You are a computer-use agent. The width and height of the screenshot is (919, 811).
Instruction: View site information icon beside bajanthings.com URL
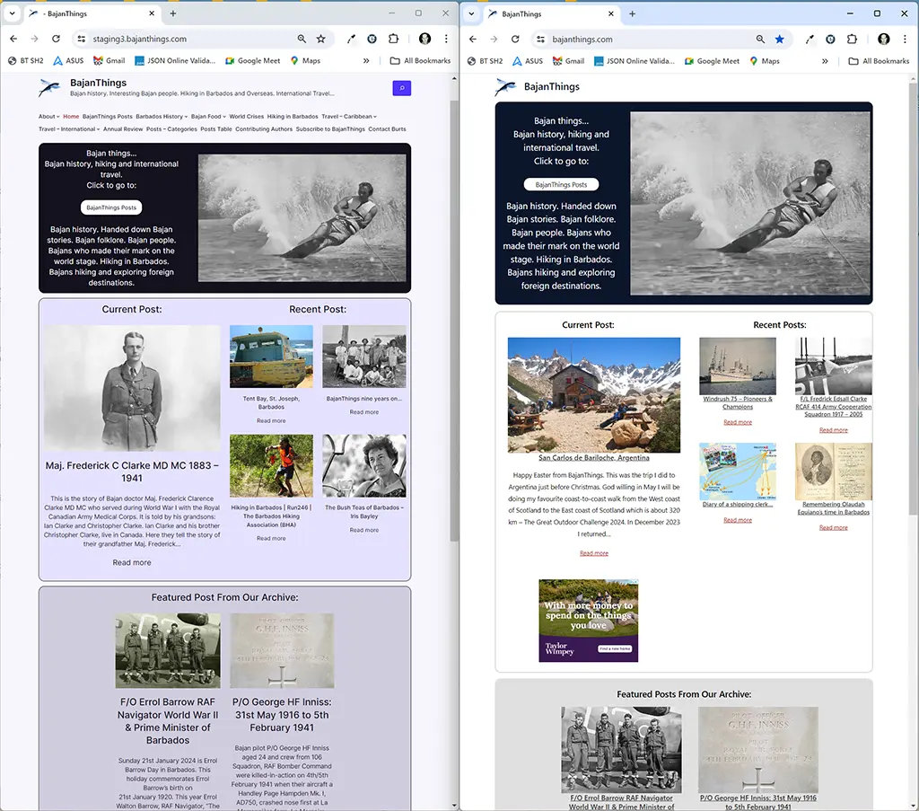(x=539, y=40)
